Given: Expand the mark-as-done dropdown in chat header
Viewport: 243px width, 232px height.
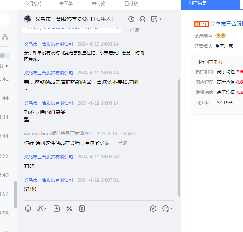Looking at the screenshot, I should (160, 19).
